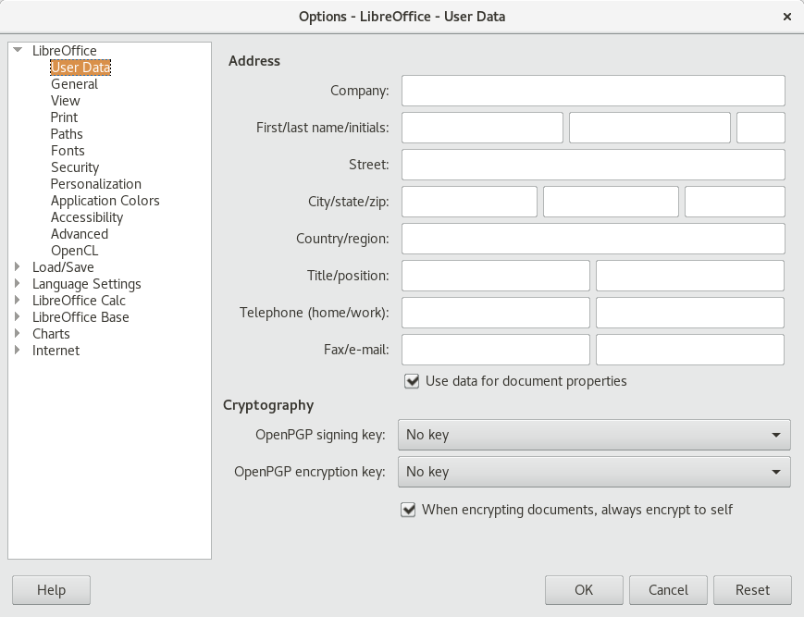Open the View options page
This screenshot has height=617, width=804.
pos(66,101)
